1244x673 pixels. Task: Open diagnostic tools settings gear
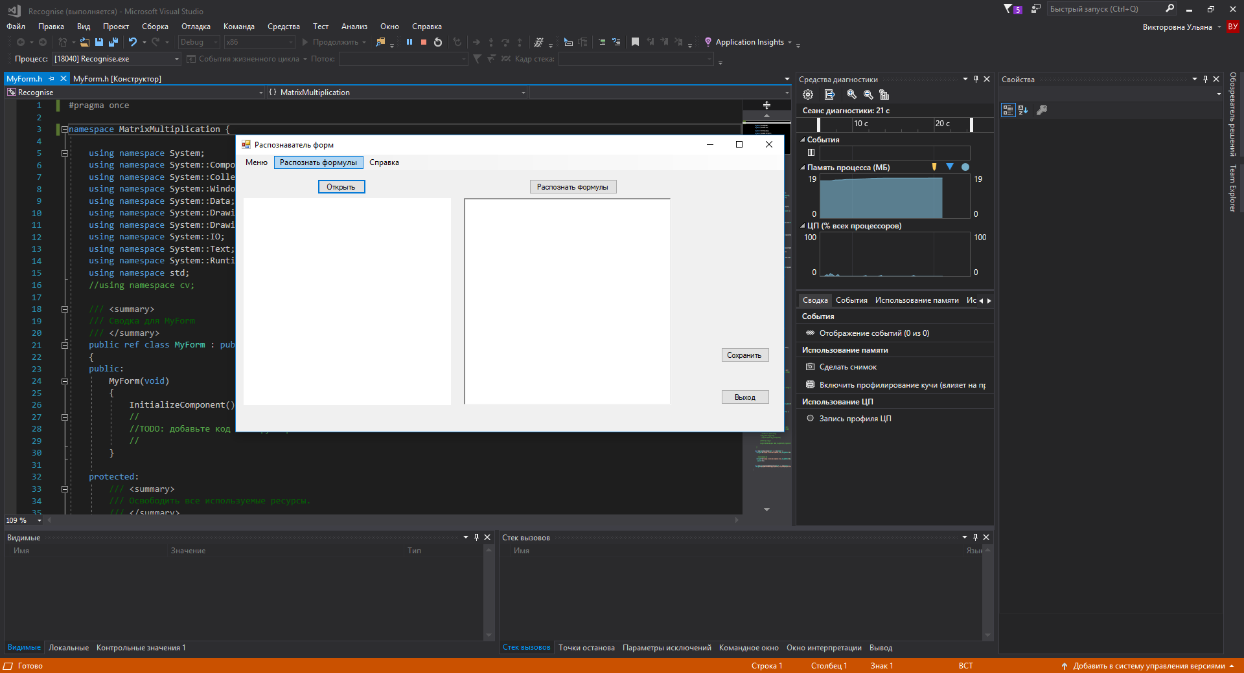tap(808, 94)
